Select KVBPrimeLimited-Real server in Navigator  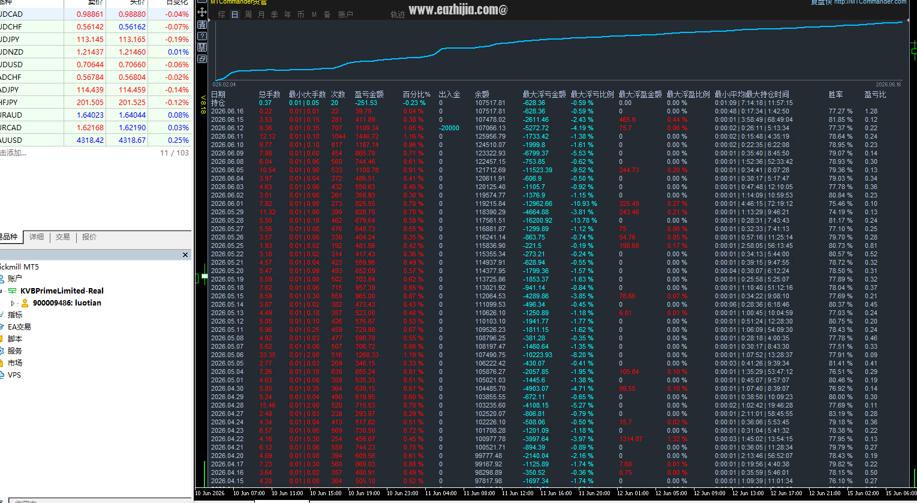(x=62, y=291)
